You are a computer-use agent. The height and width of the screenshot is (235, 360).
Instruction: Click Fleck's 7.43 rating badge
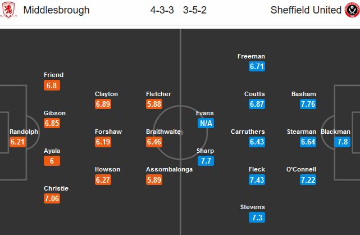tap(257, 180)
